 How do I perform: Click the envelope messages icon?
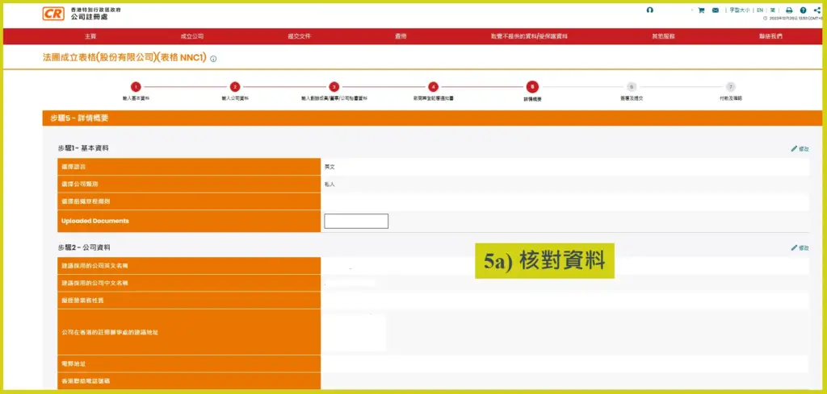(715, 10)
